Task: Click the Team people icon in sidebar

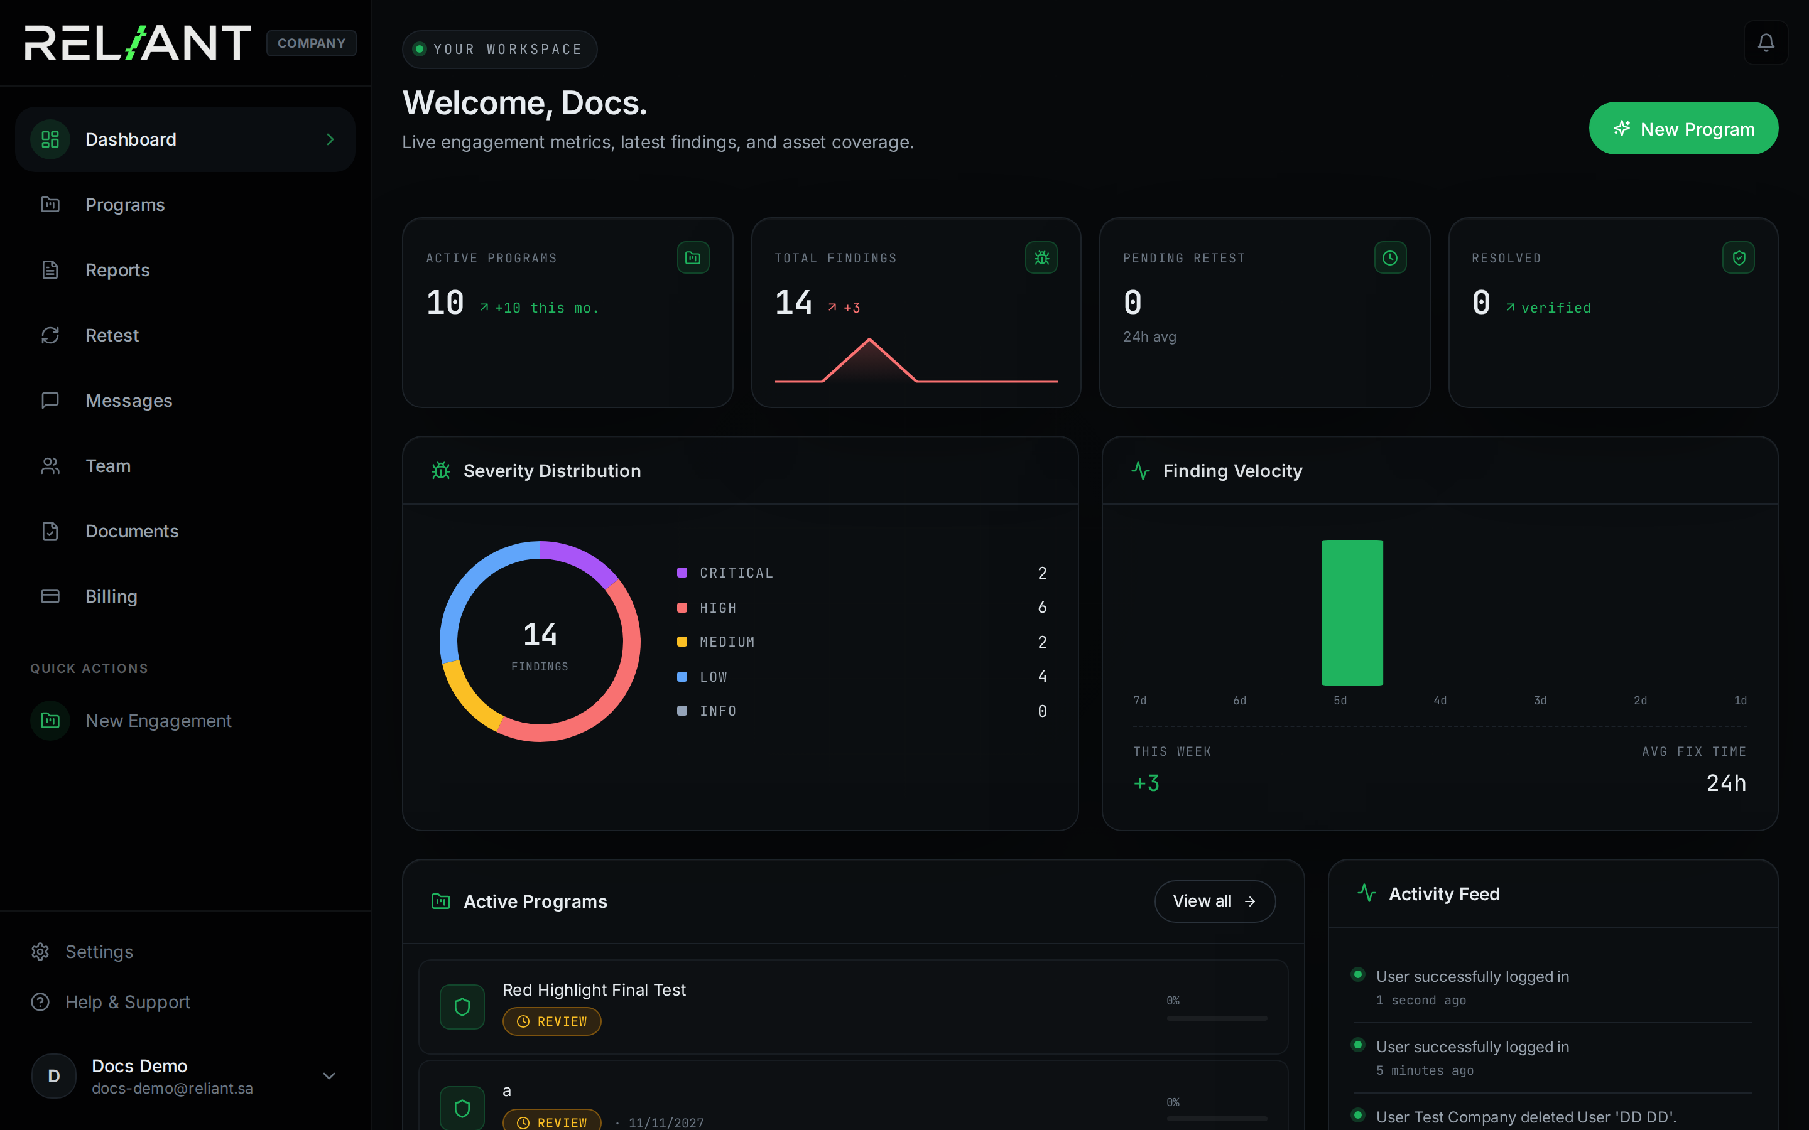Action: [x=50, y=466]
